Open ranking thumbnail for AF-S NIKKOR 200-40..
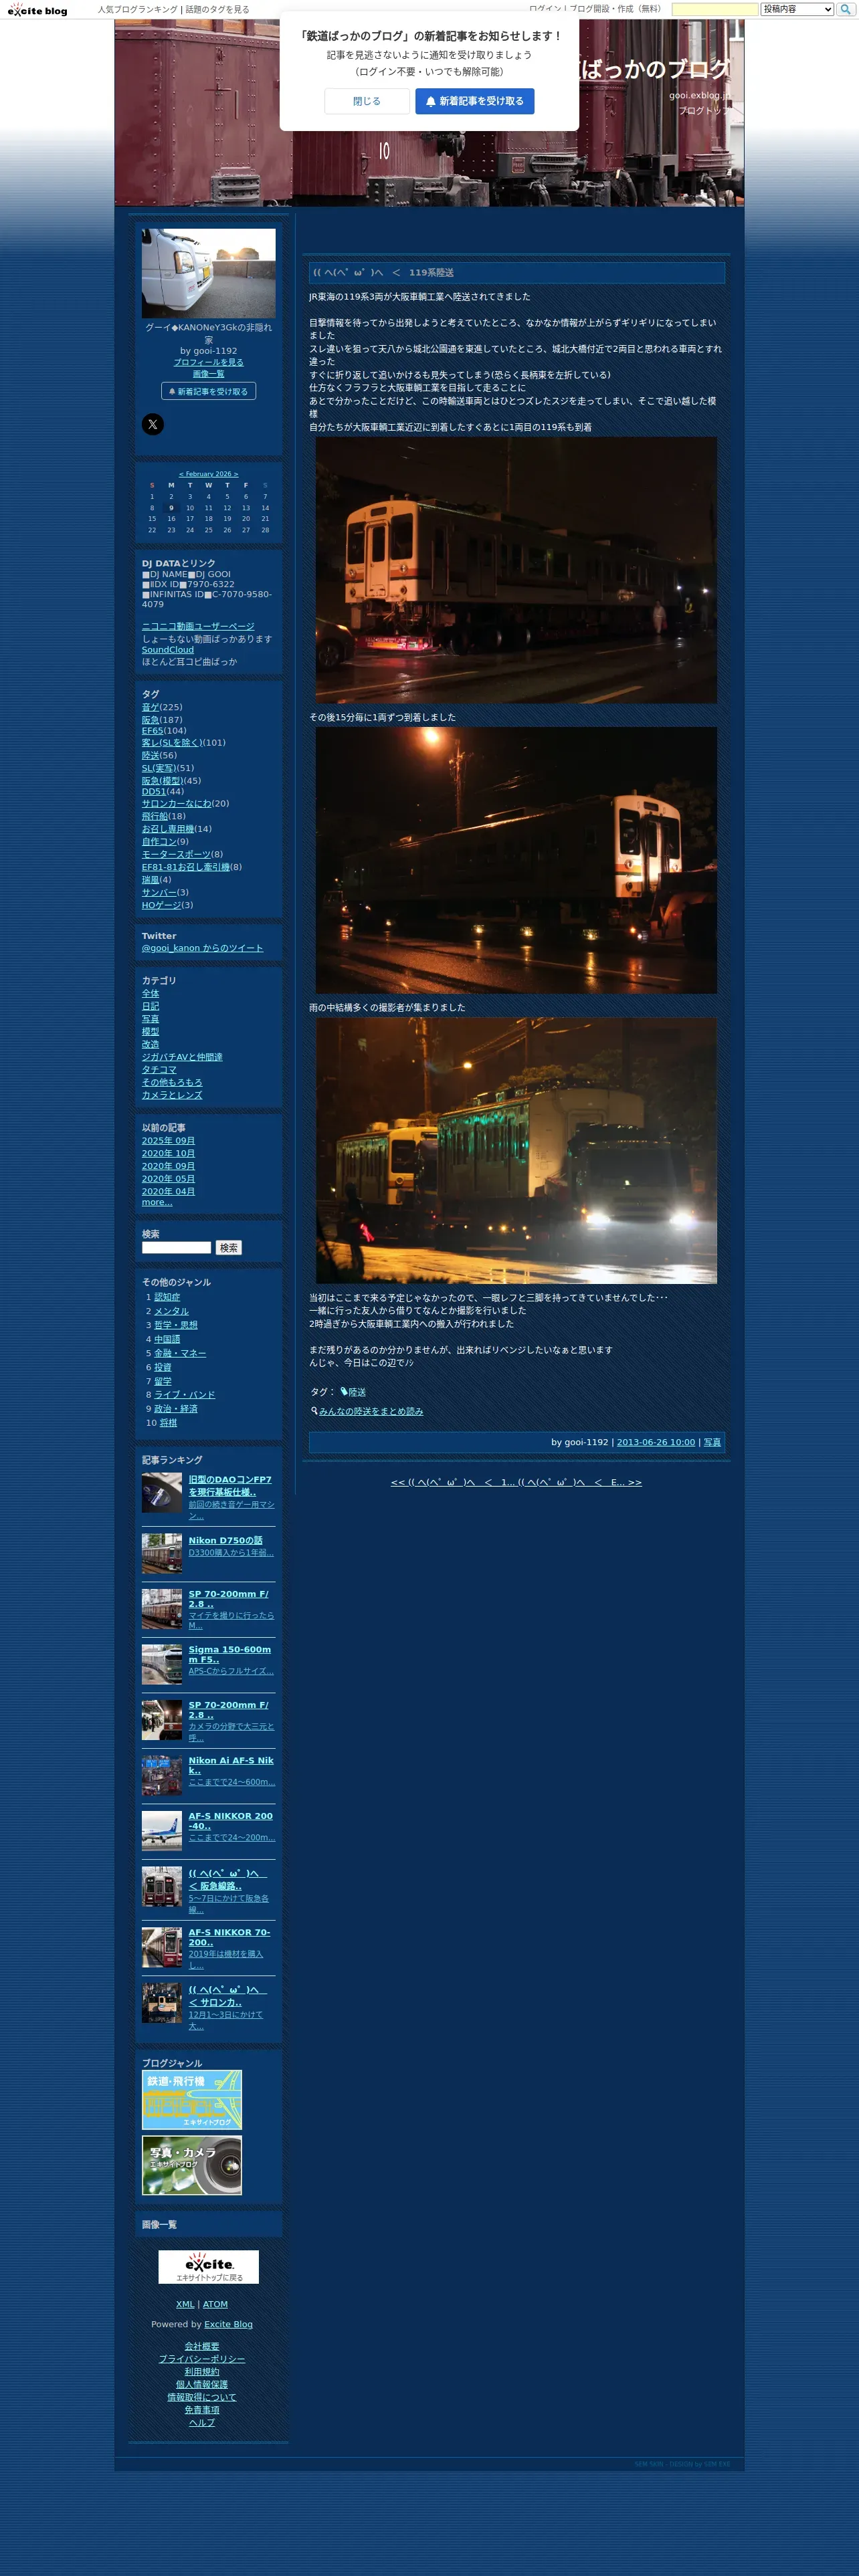This screenshot has width=859, height=2576. pyautogui.click(x=162, y=1831)
